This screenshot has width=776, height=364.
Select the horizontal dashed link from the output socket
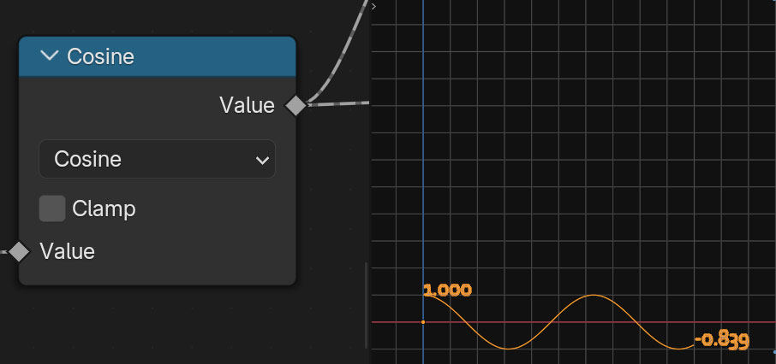click(x=343, y=103)
